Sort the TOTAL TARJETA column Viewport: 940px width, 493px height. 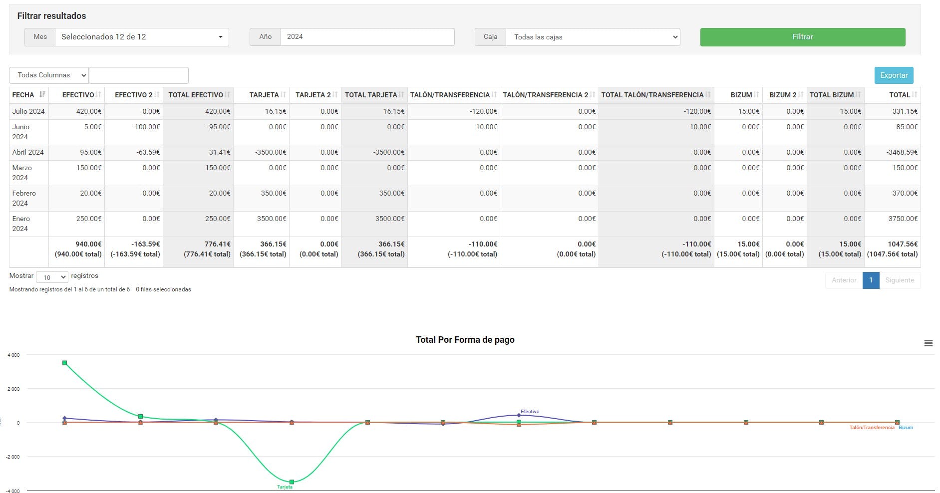[x=403, y=95]
